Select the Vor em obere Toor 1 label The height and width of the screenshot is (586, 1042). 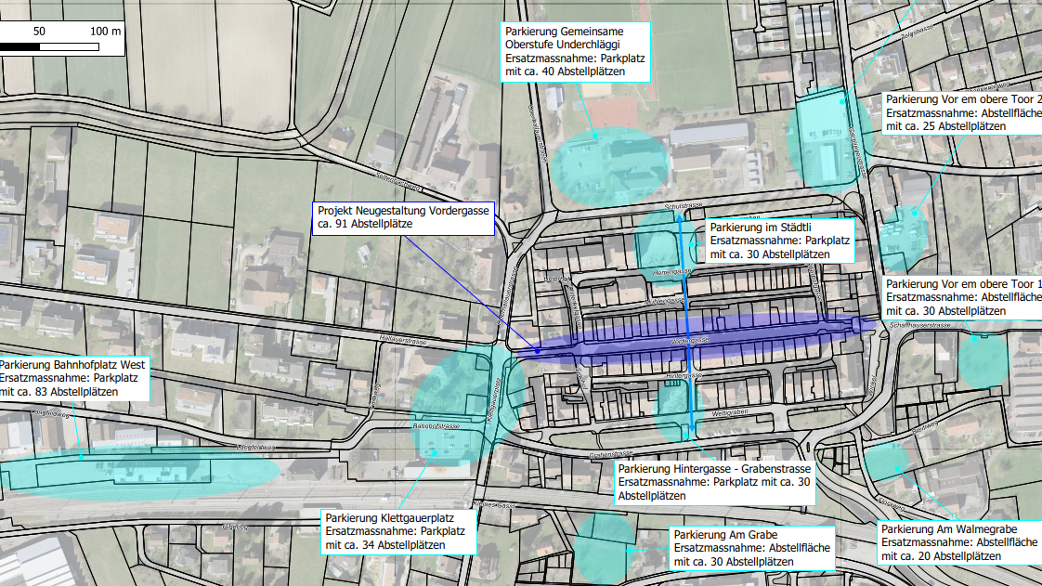[x=962, y=297]
